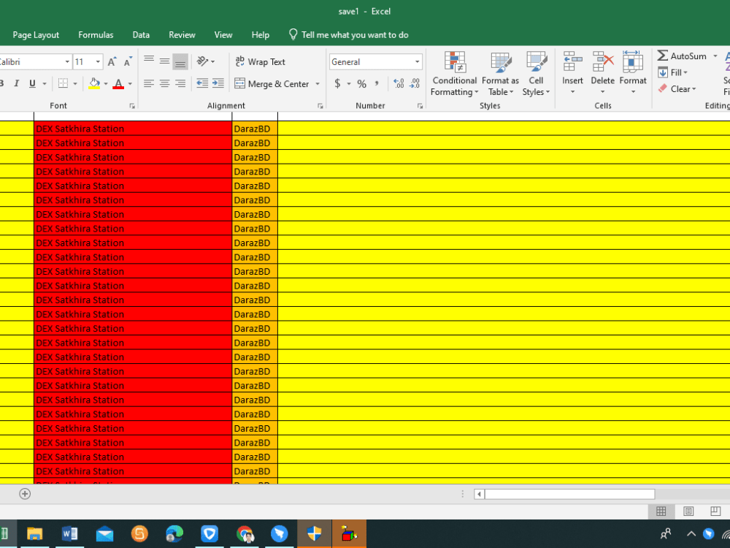Apply Comma Style
This screenshot has width=730, height=548.
377,83
